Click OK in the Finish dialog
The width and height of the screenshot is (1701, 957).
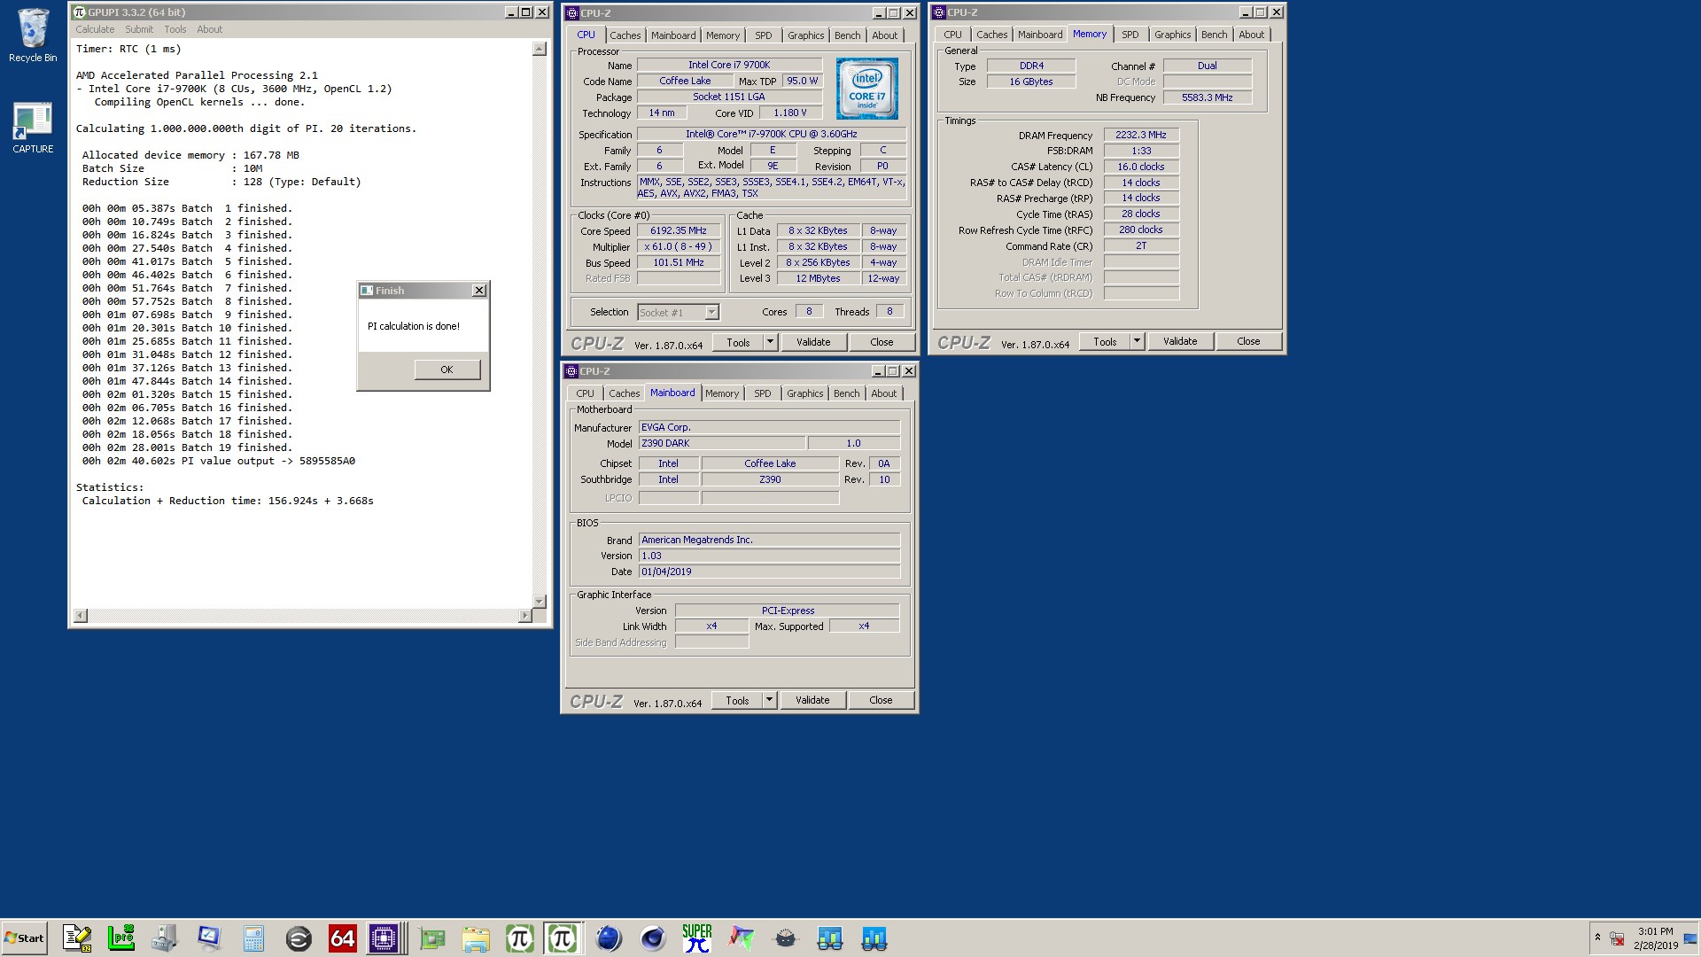point(447,370)
